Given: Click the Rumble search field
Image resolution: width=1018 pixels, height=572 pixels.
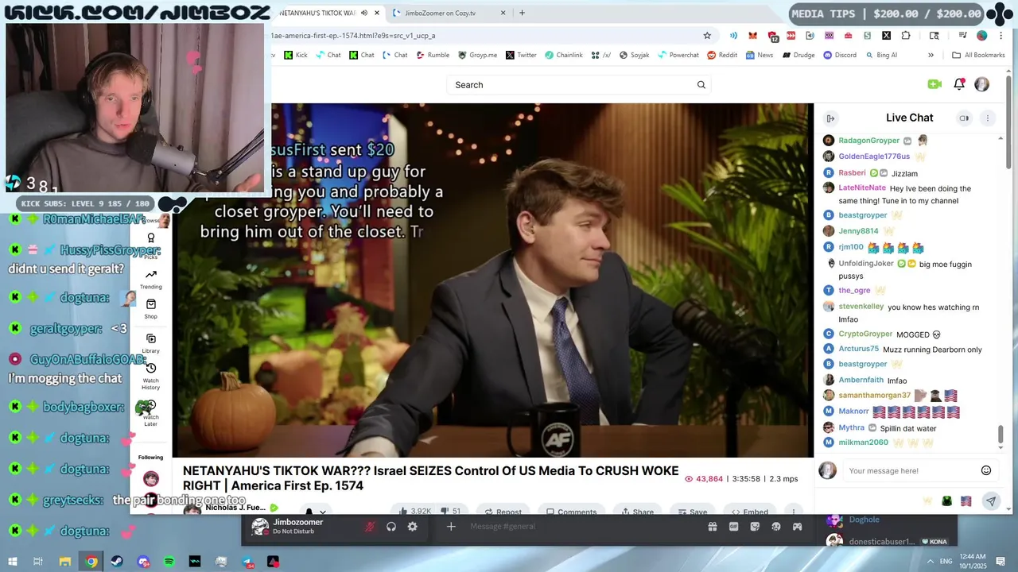Looking at the screenshot, I should pos(577,85).
